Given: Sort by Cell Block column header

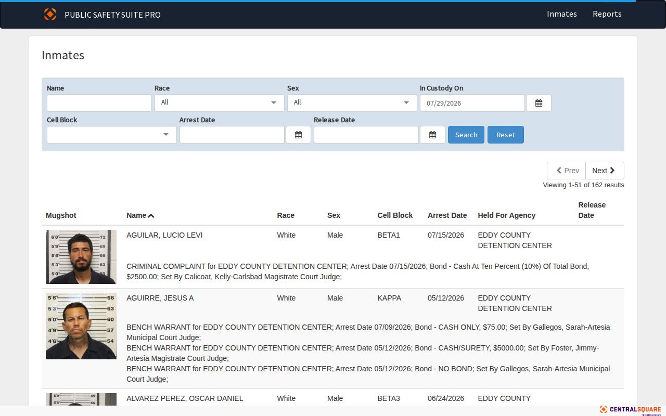Looking at the screenshot, I should 395,215.
